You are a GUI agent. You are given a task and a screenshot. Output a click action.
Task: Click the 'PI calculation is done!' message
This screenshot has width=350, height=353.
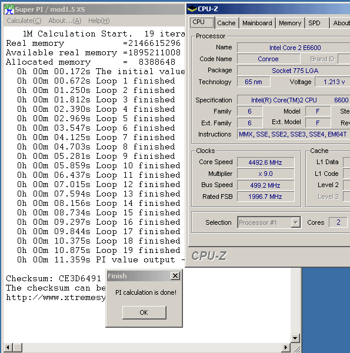(146, 292)
